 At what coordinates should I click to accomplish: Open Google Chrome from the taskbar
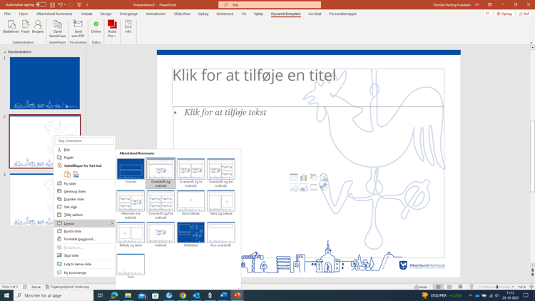[x=183, y=295]
